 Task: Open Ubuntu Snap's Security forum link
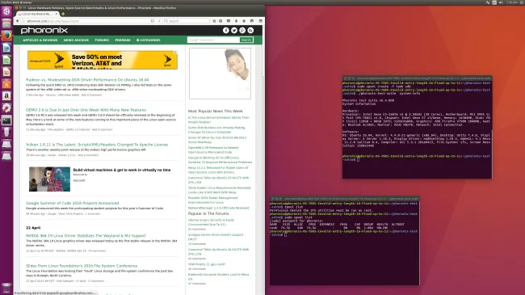[x=211, y=222]
